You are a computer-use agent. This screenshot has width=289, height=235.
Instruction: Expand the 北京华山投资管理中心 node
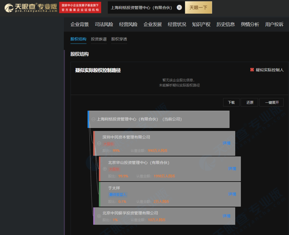tap(105, 169)
